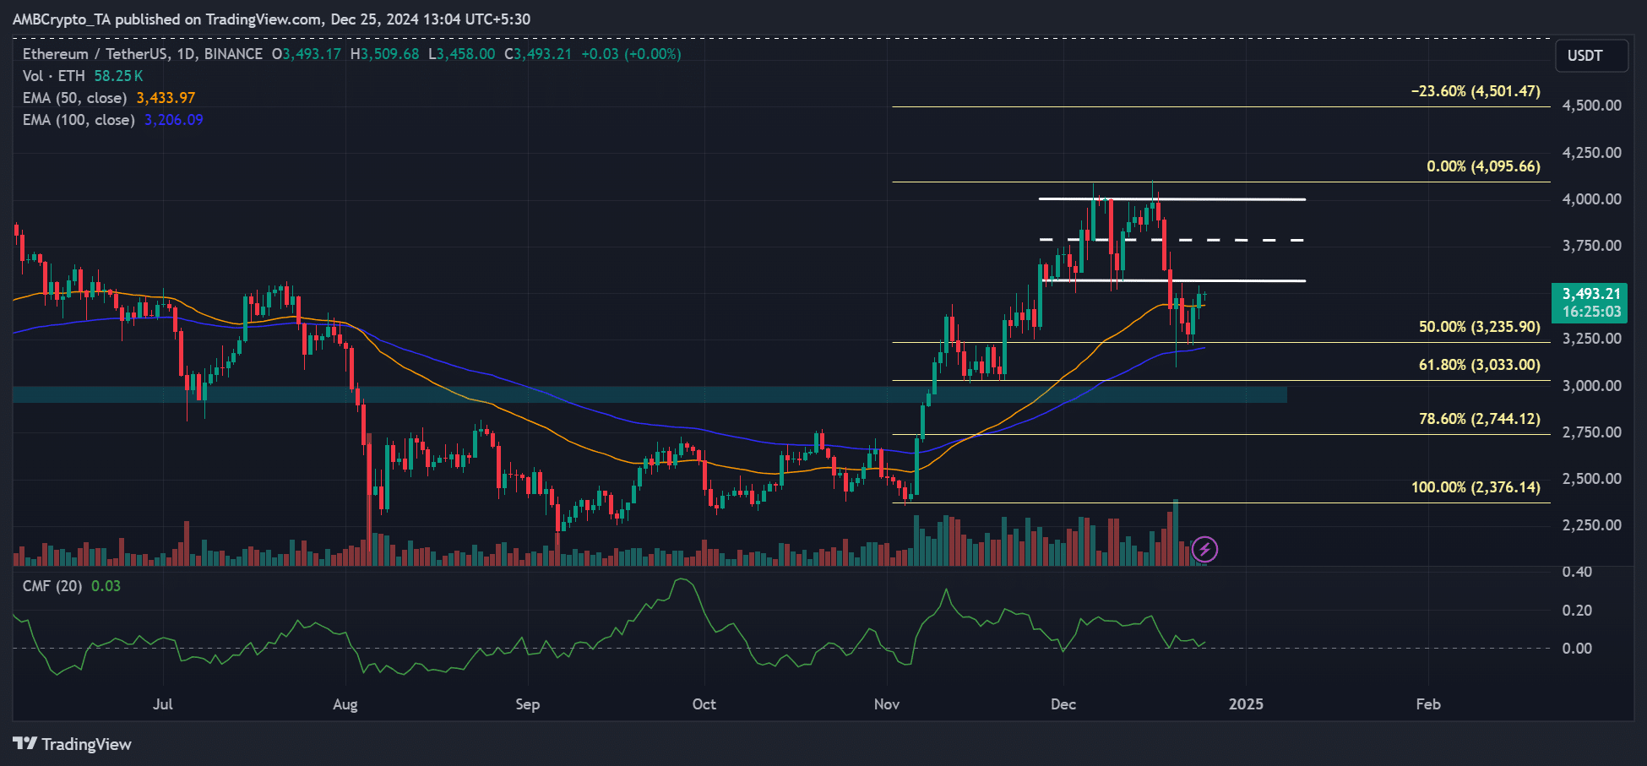
Task: Click the EMA 100 value 3,206.09
Action: tap(174, 120)
